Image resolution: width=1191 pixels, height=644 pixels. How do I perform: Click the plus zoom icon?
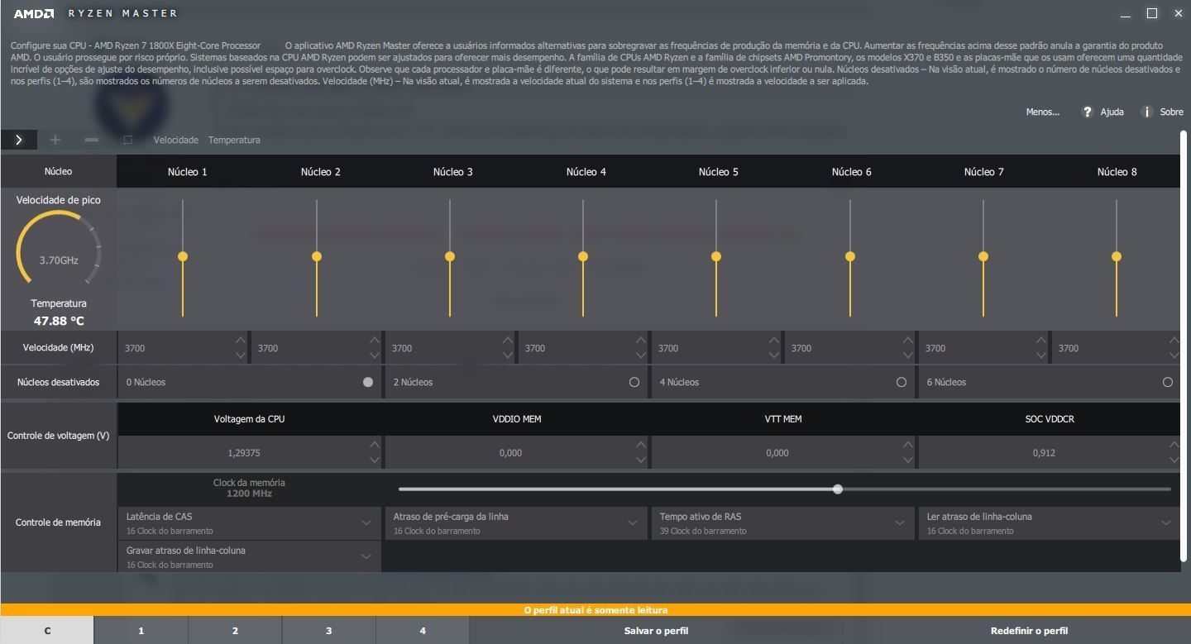tap(55, 140)
